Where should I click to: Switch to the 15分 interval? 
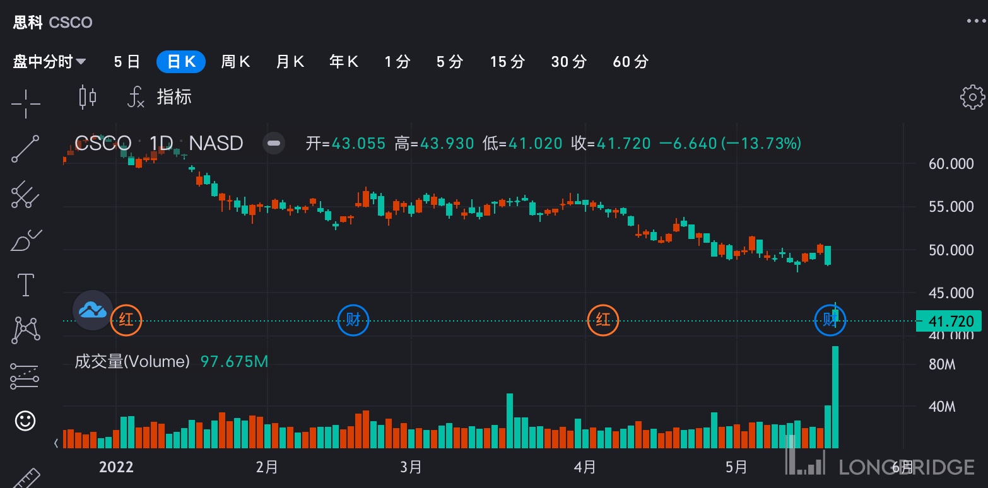click(507, 62)
